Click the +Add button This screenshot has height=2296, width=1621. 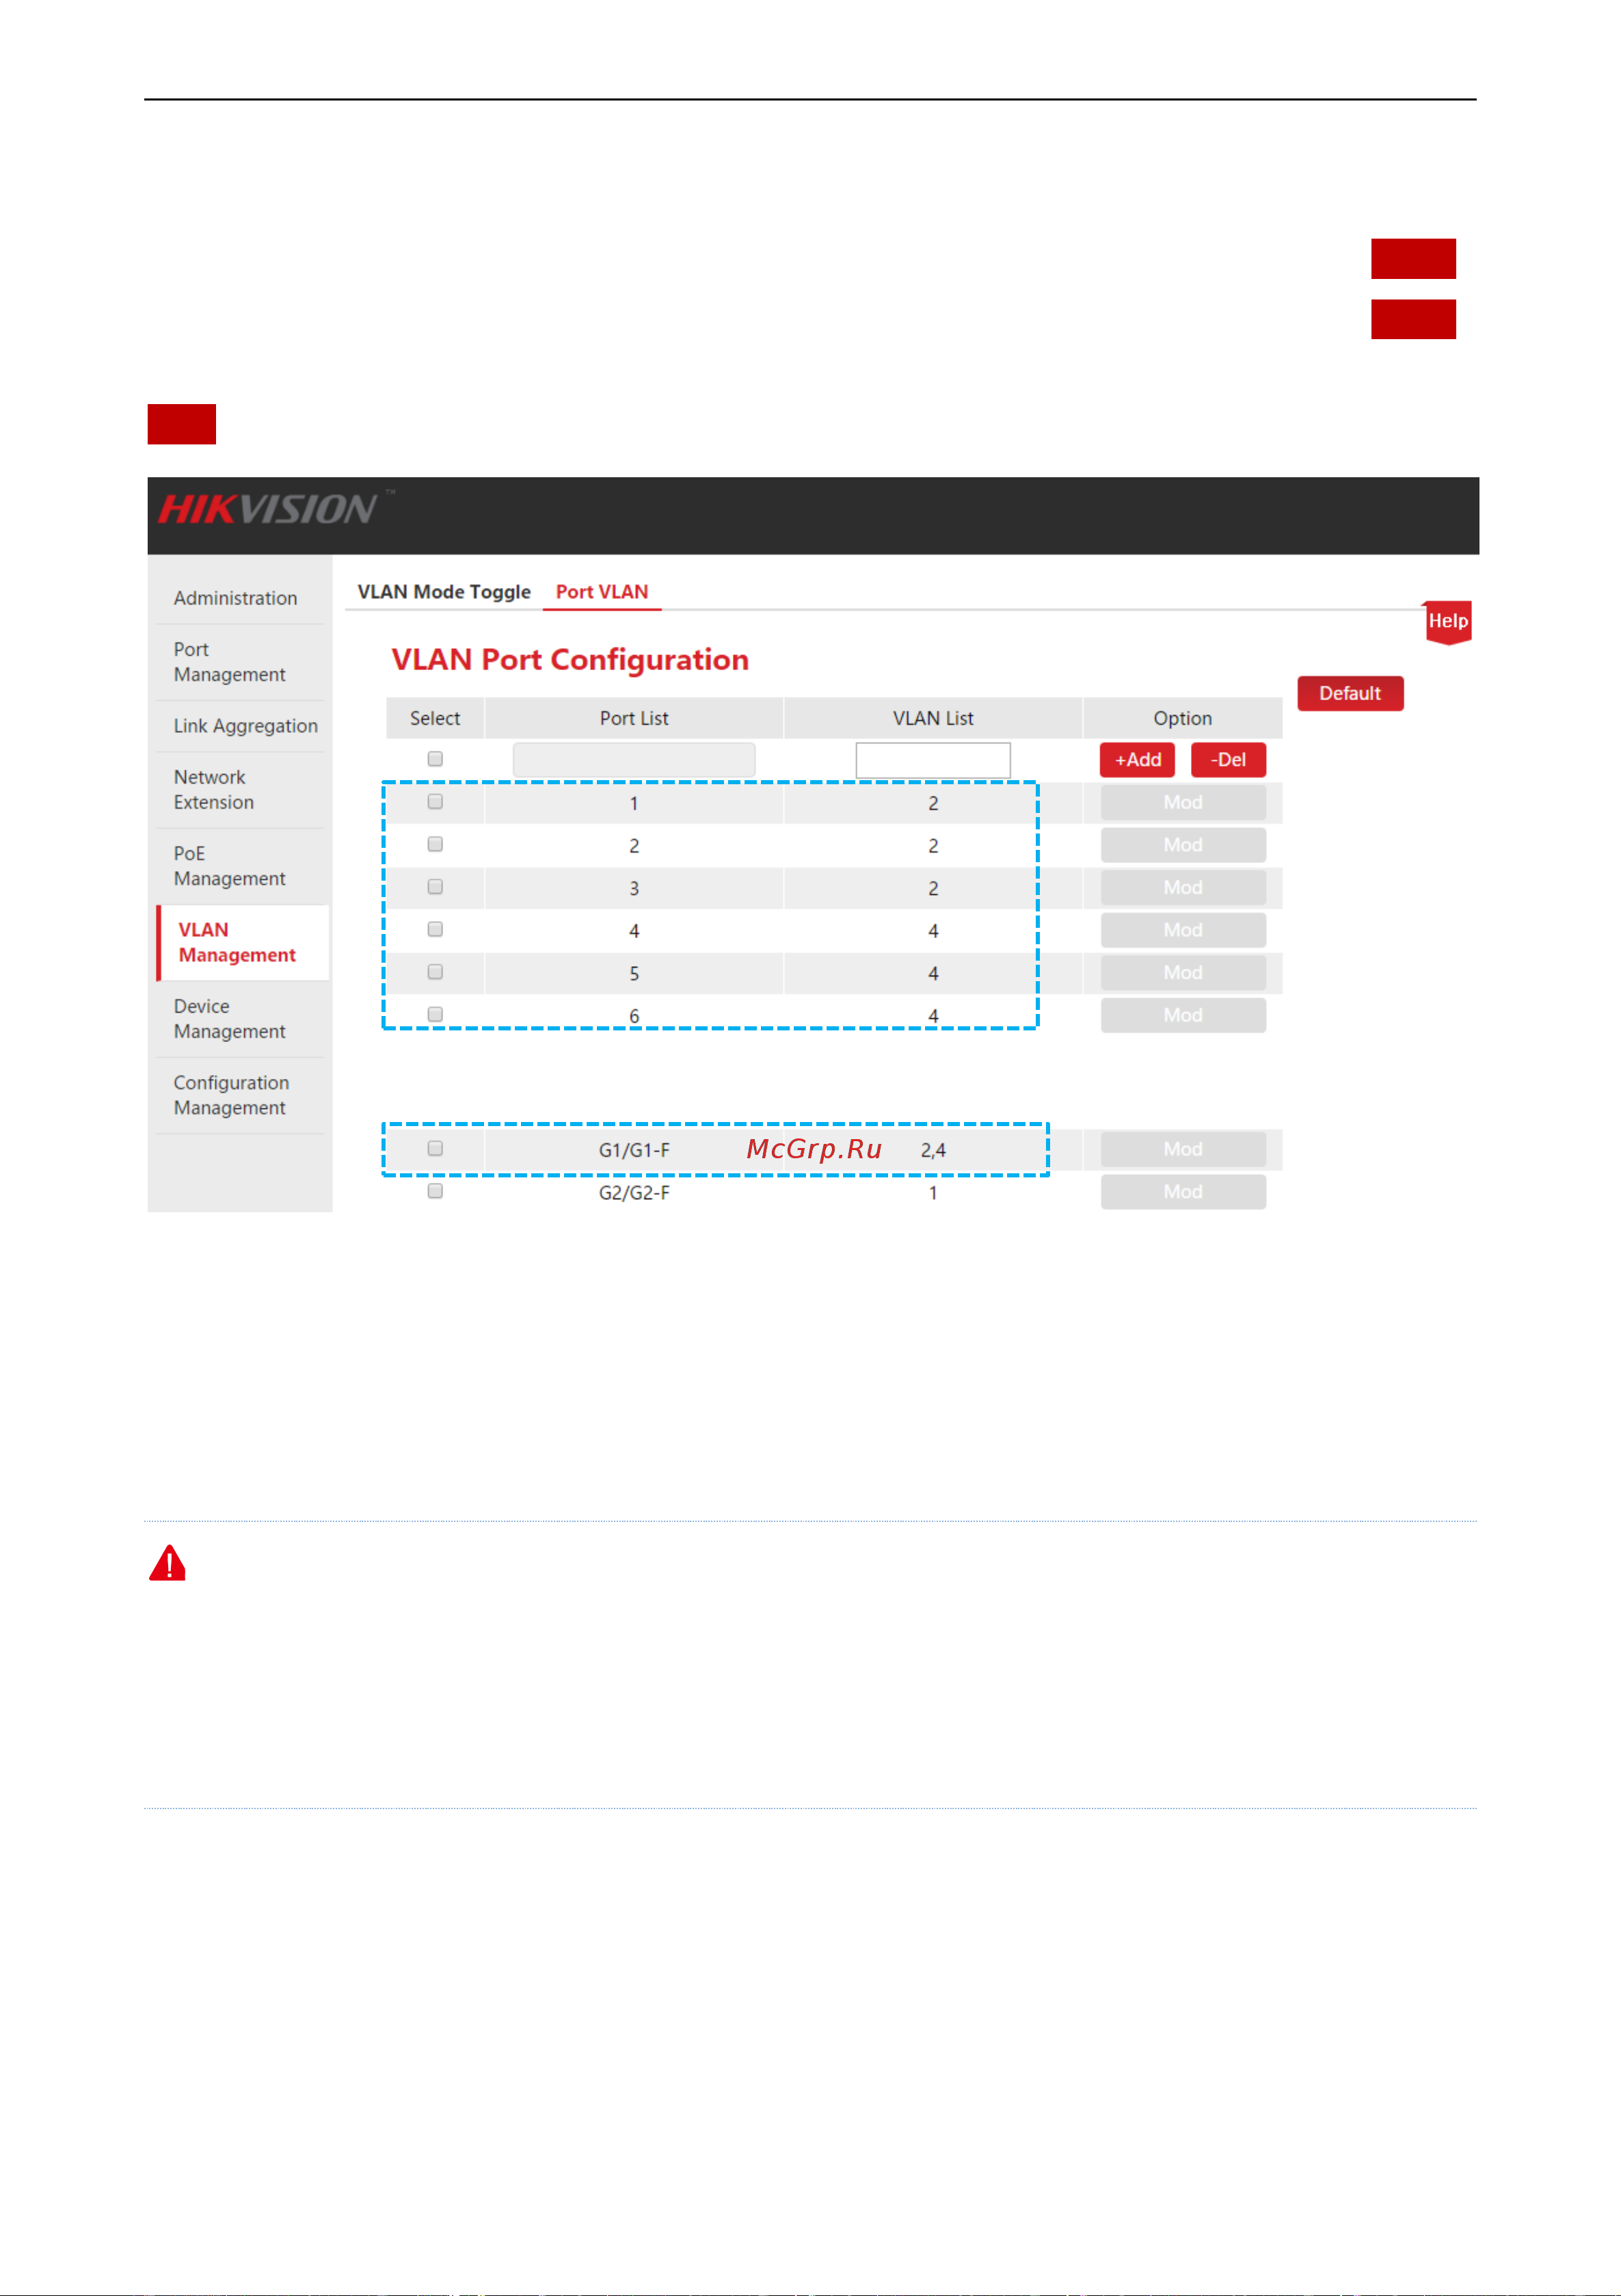1137,760
